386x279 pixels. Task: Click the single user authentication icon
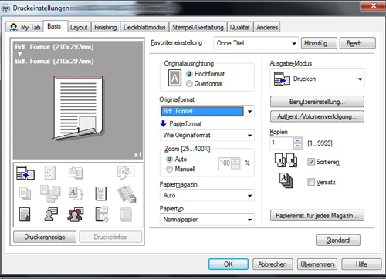[x=51, y=214]
